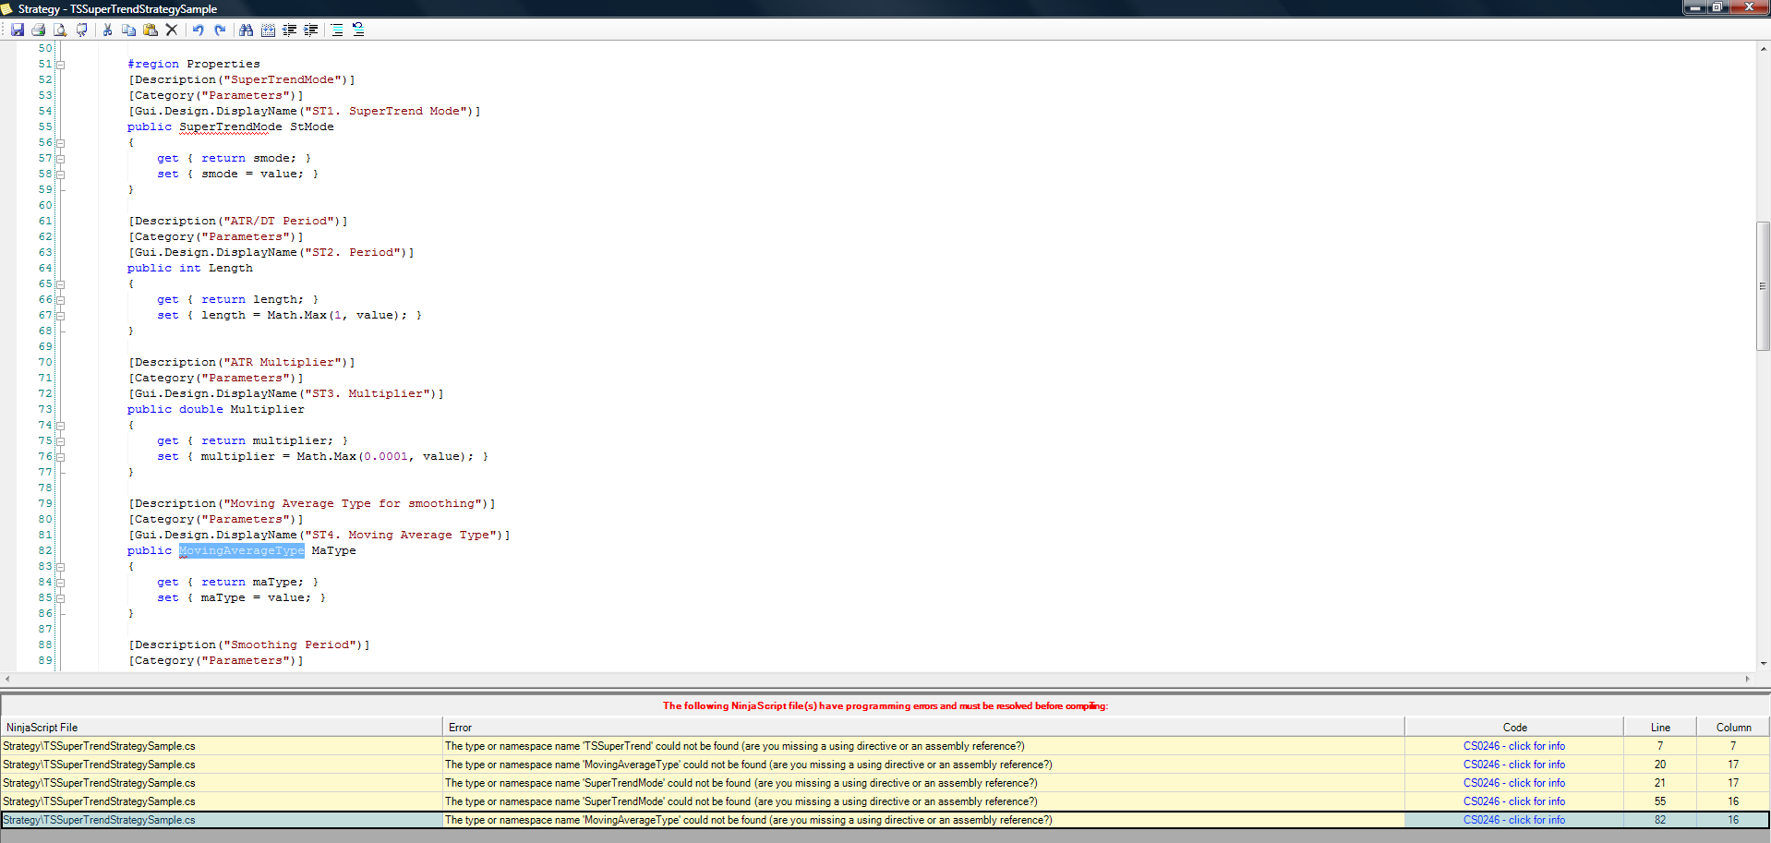The height and width of the screenshot is (843, 1771).
Task: Click the uncomment selected lines icon
Action: click(358, 30)
